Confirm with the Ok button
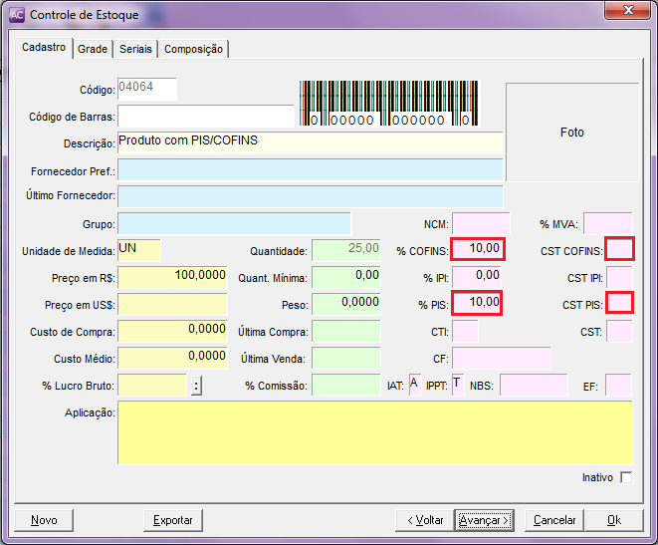658x545 pixels. [613, 520]
